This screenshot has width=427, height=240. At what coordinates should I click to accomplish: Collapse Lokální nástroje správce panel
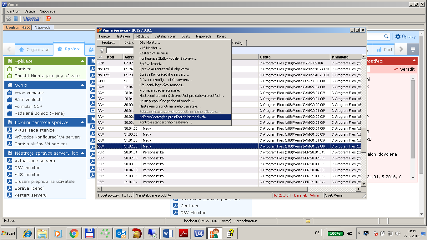click(x=82, y=122)
